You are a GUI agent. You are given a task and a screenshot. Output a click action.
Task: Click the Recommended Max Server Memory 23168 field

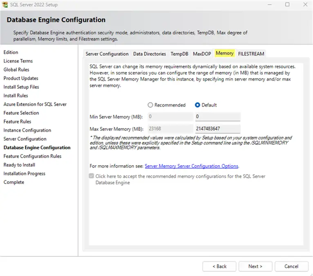pos(171,129)
